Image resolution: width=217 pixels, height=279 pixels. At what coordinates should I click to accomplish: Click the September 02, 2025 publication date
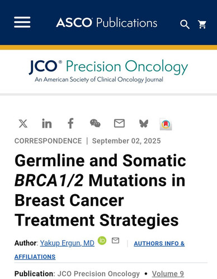point(126,141)
